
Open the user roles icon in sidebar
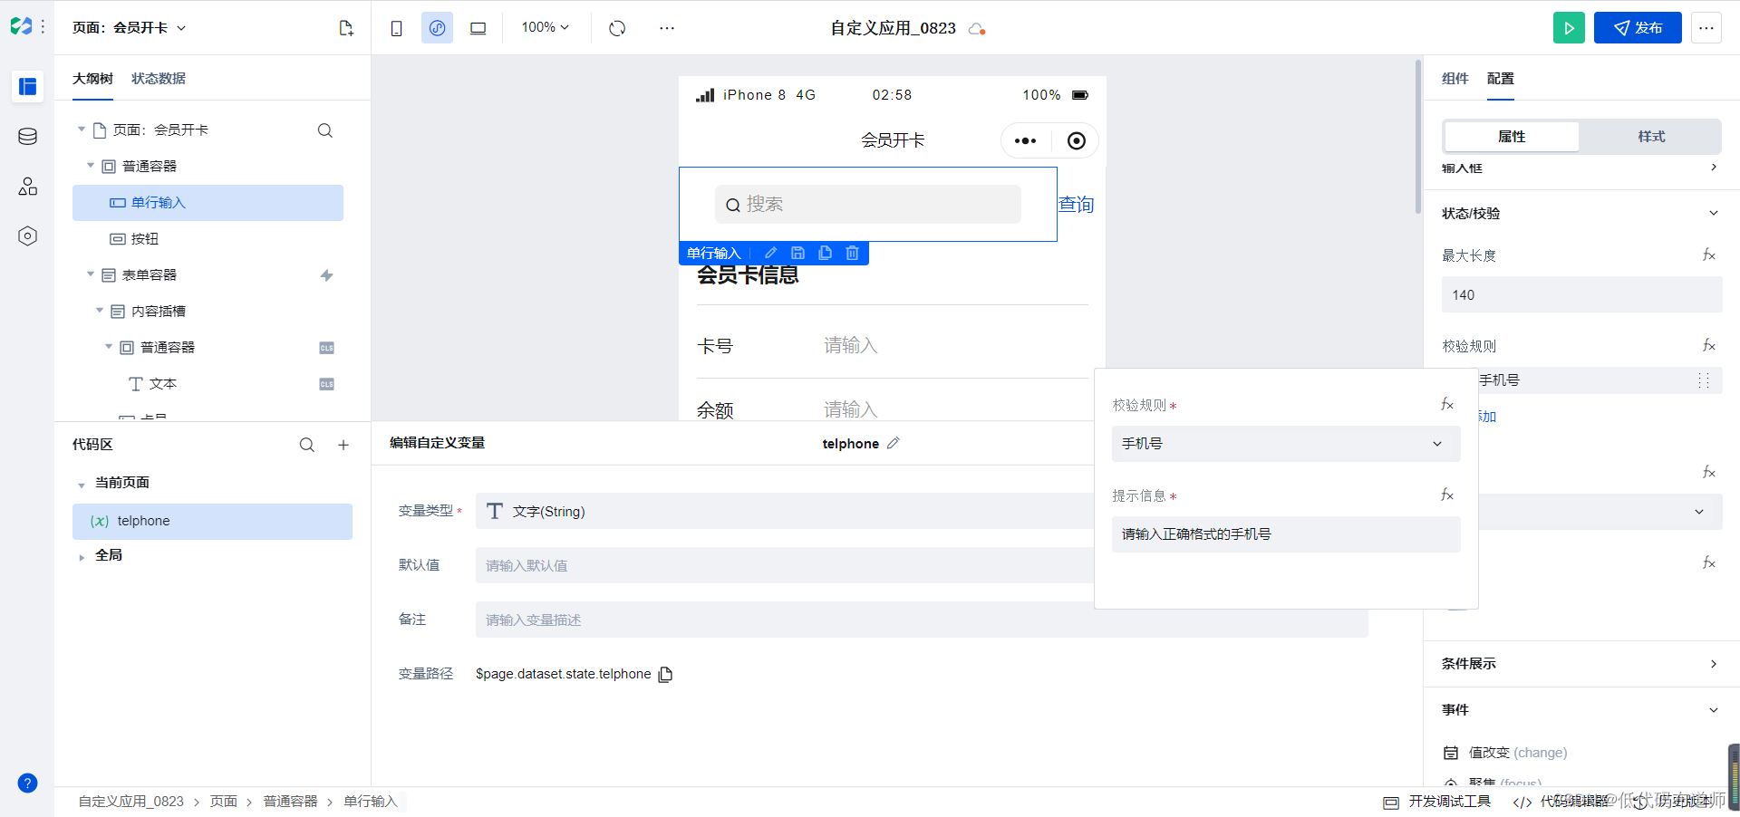[27, 186]
